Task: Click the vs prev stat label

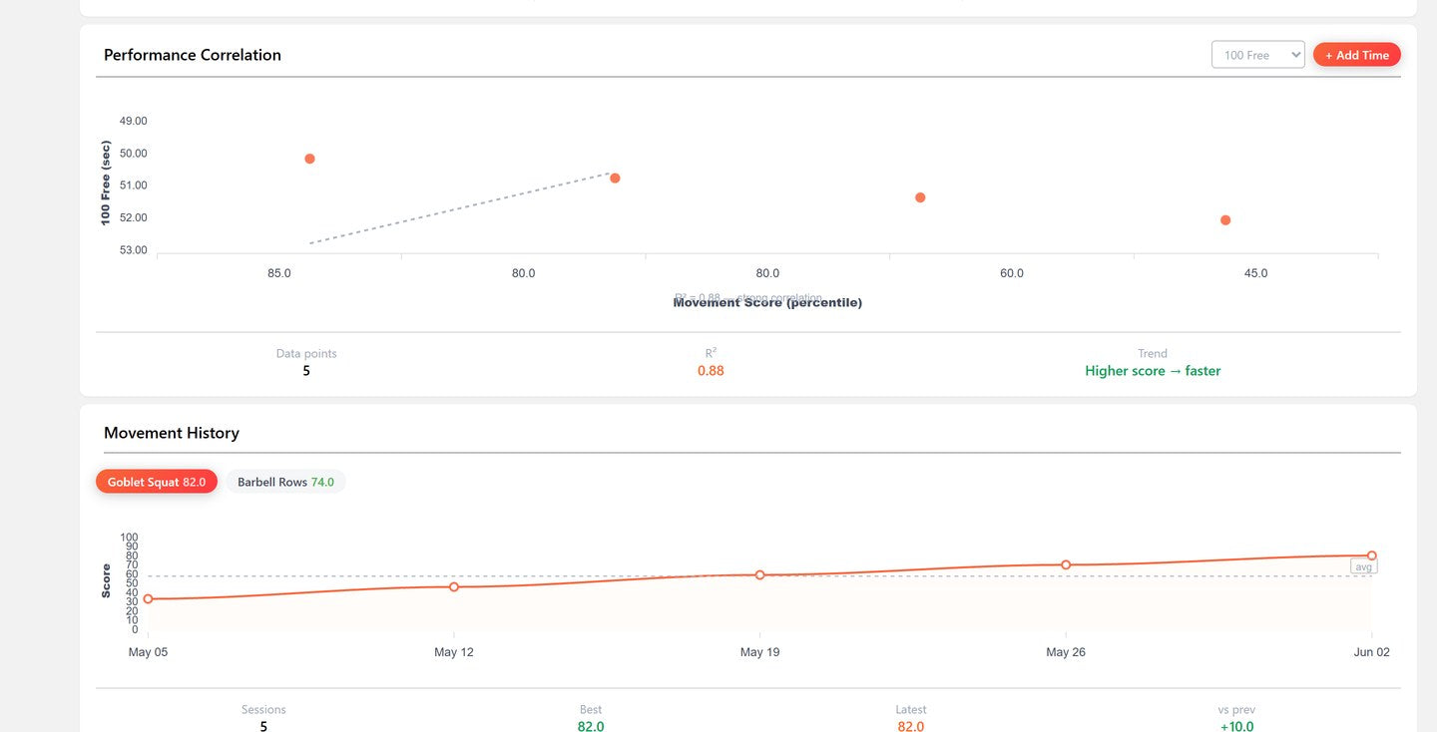Action: click(1236, 710)
